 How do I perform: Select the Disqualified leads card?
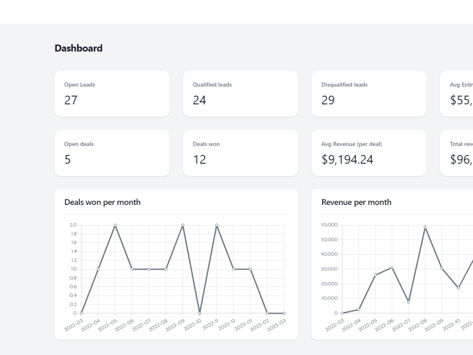[x=369, y=93]
